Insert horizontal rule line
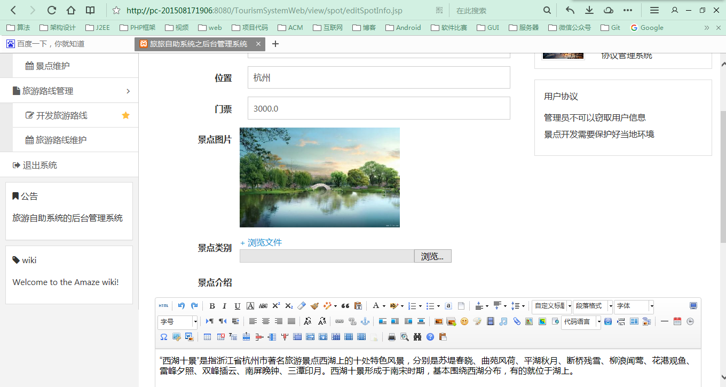Screen dimensions: 726x387 click(x=665, y=321)
